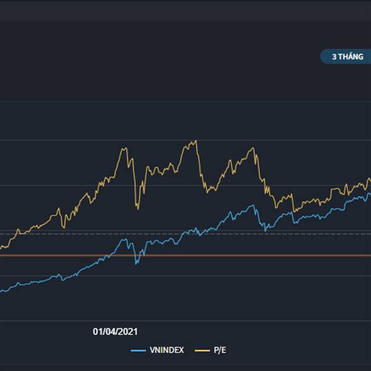Click the sharp VNINDEX dip above the date label
The width and height of the screenshot is (371, 371).
(x=137, y=263)
